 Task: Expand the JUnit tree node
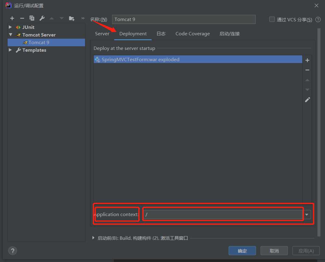click(10, 27)
